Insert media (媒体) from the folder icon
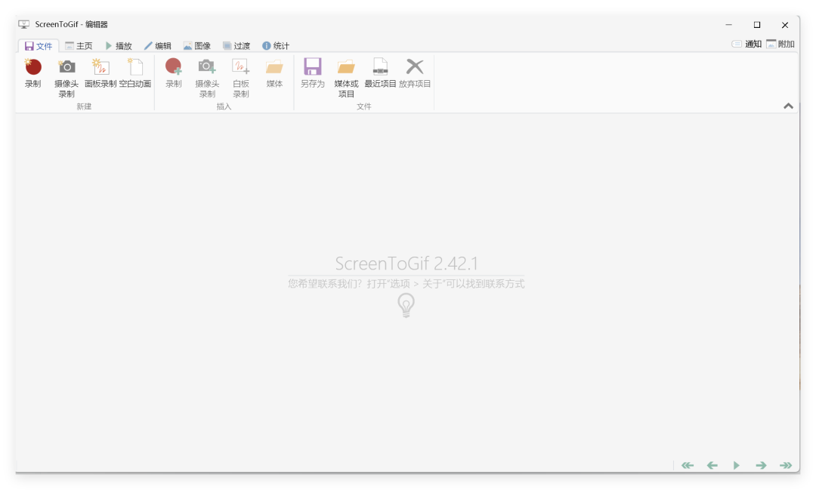Screen dimensions: 816x490 (274, 73)
